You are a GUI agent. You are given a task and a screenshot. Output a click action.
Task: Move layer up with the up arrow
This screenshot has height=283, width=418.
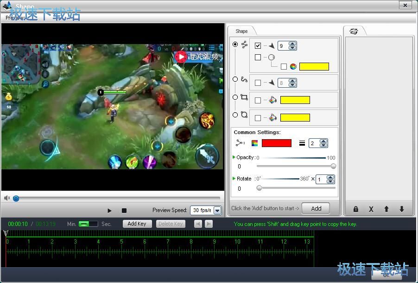[x=386, y=209]
